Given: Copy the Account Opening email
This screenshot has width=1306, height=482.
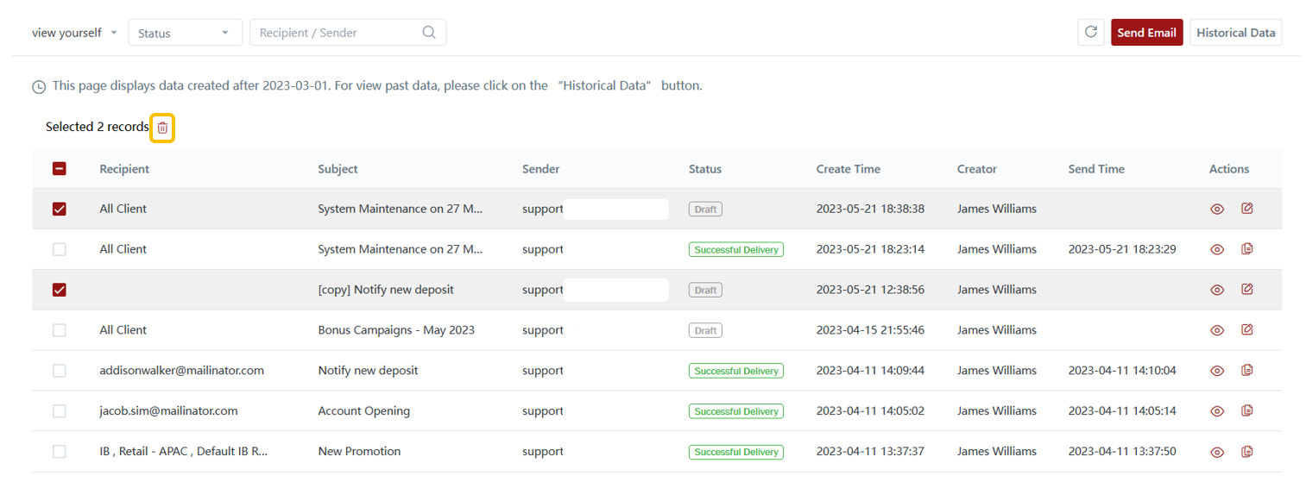Looking at the screenshot, I should pos(1246,410).
